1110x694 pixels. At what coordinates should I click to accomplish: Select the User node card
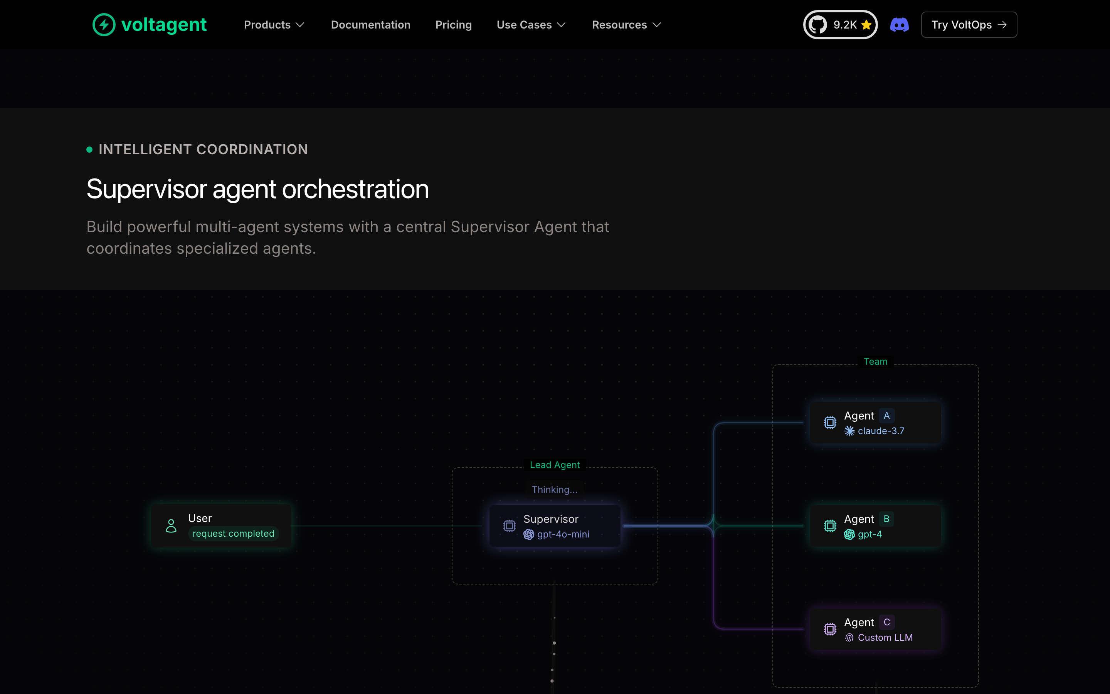(x=221, y=526)
